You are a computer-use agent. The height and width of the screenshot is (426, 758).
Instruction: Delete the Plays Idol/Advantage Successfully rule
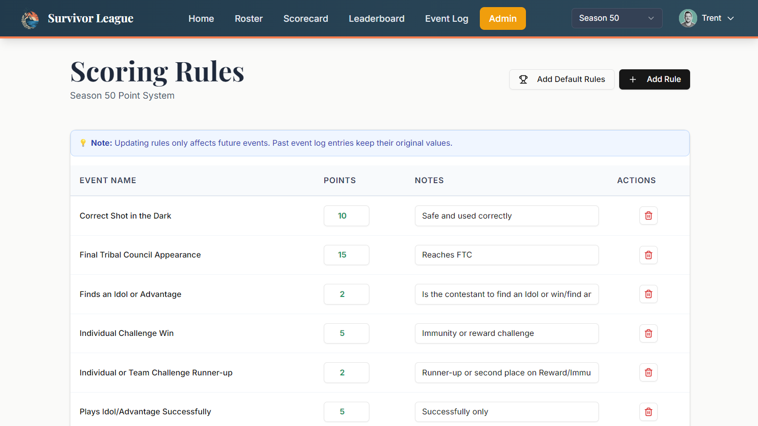tap(648, 412)
